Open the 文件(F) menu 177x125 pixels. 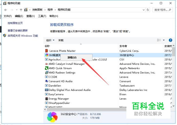click(x=8, y=16)
